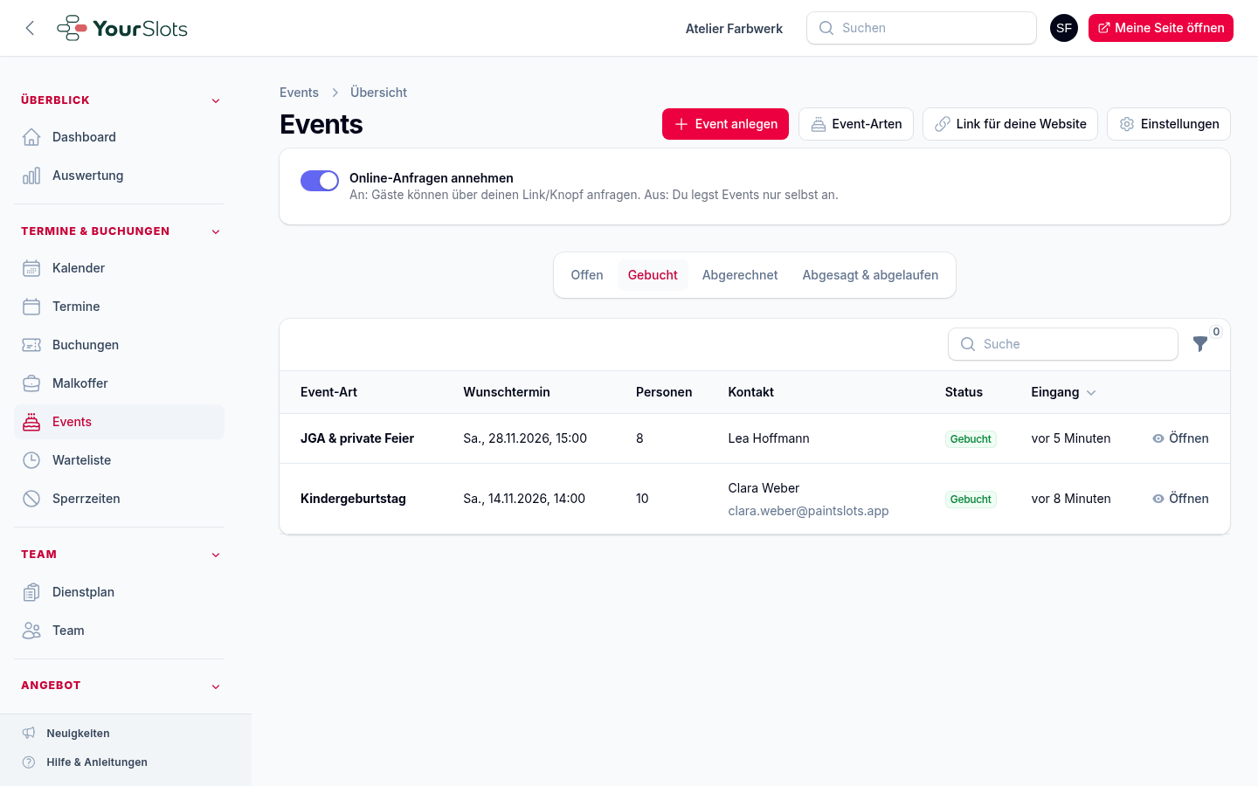Open the Einstellungen button
The image size is (1258, 786).
[x=1169, y=124]
